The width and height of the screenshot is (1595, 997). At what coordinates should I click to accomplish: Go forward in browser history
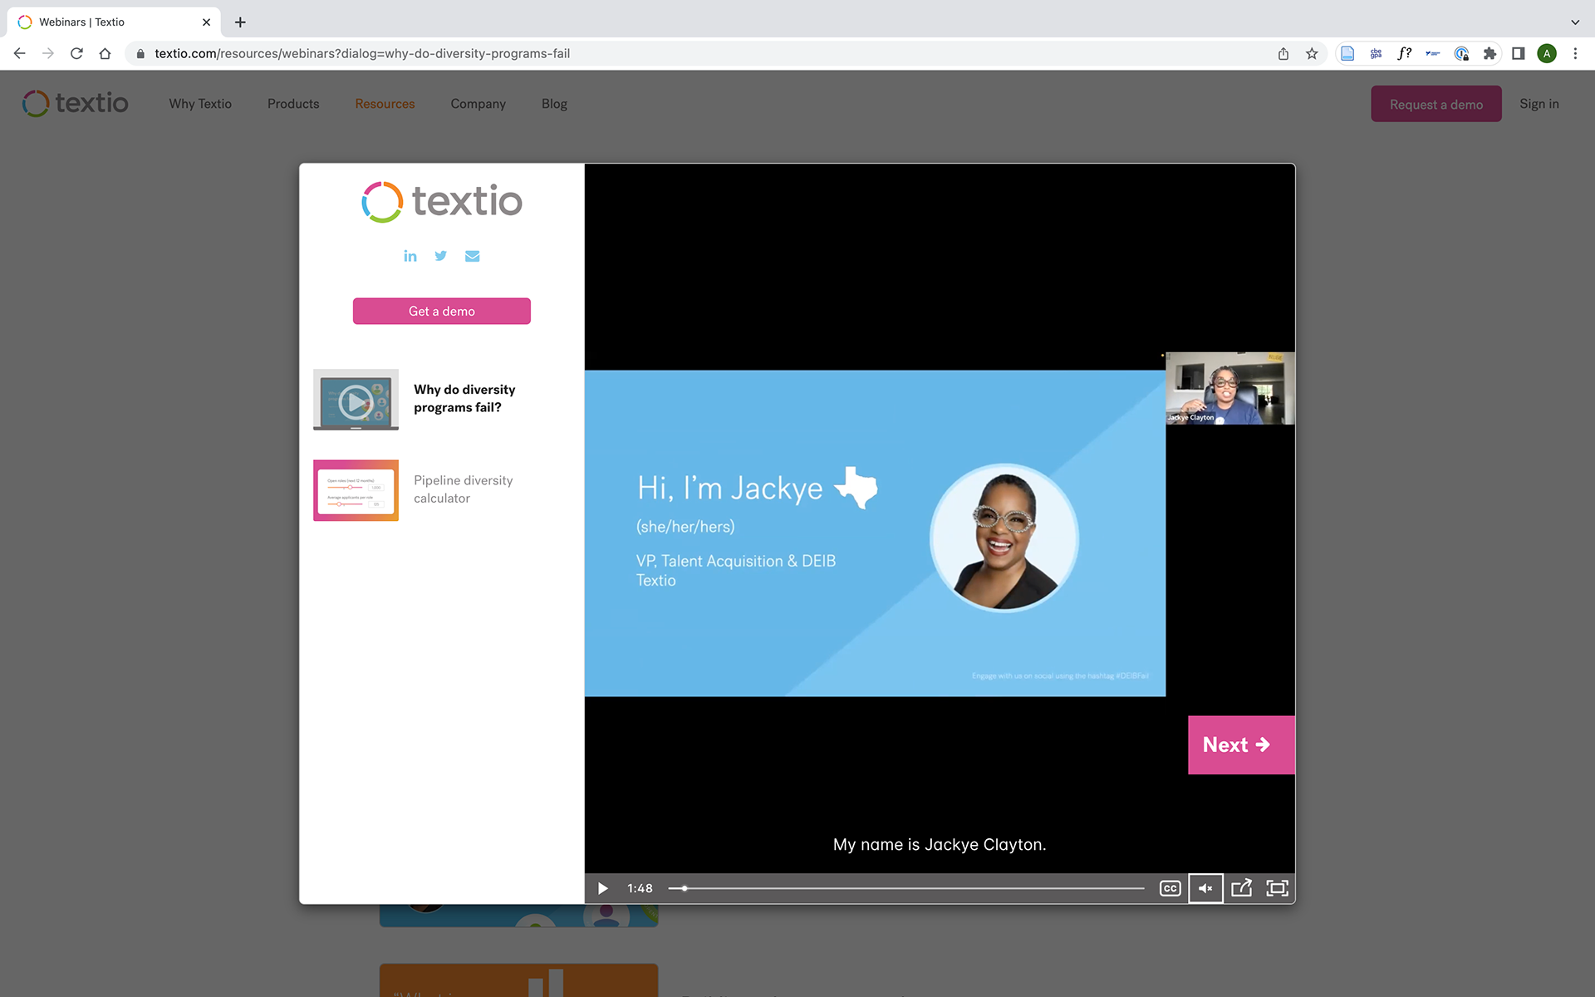click(x=48, y=53)
